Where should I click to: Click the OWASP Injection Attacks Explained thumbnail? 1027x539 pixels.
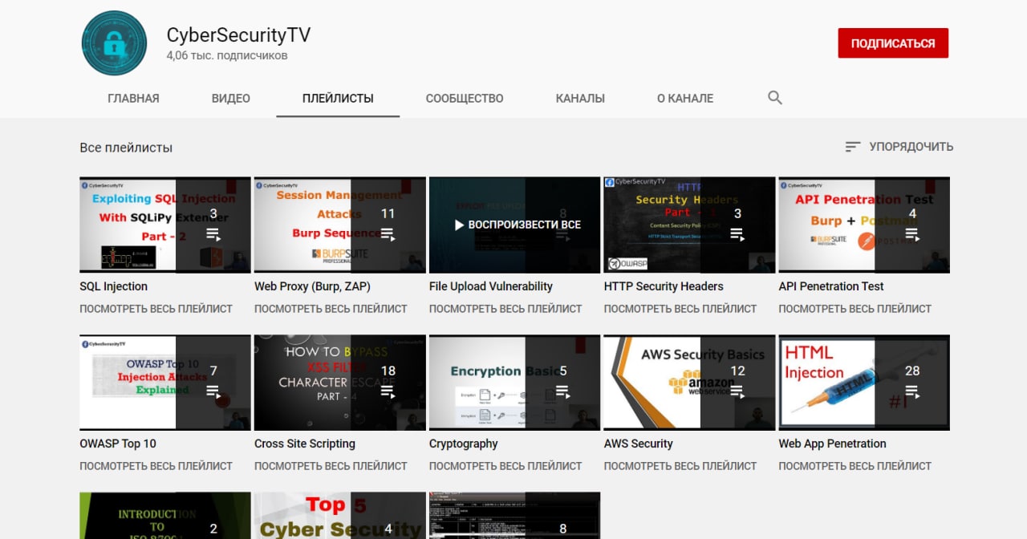(x=165, y=383)
